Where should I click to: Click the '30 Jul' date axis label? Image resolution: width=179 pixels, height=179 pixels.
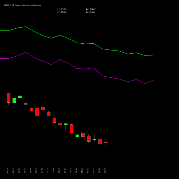(x=100, y=171)
